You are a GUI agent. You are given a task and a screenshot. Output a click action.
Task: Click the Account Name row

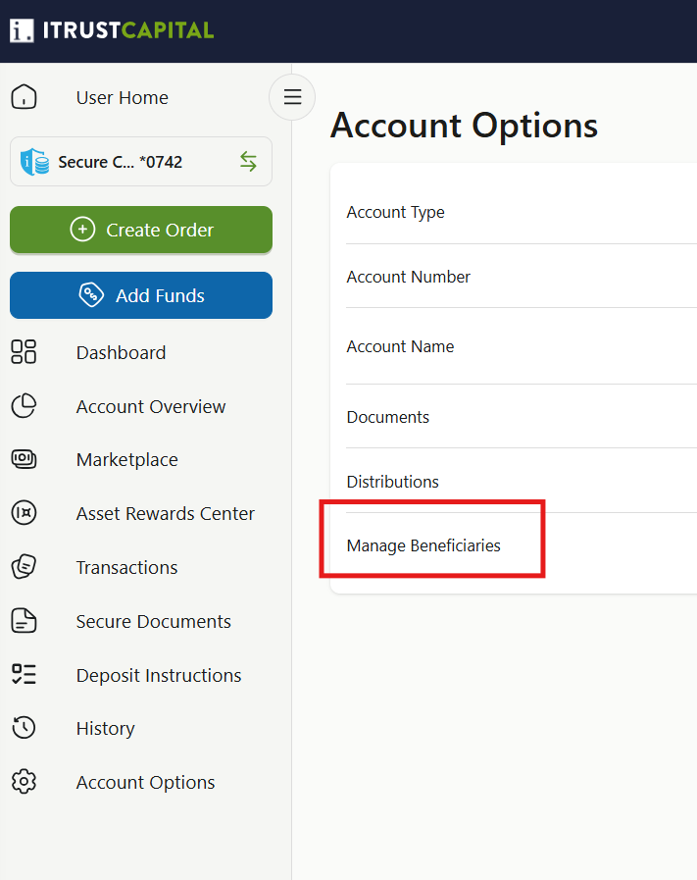[x=522, y=346]
